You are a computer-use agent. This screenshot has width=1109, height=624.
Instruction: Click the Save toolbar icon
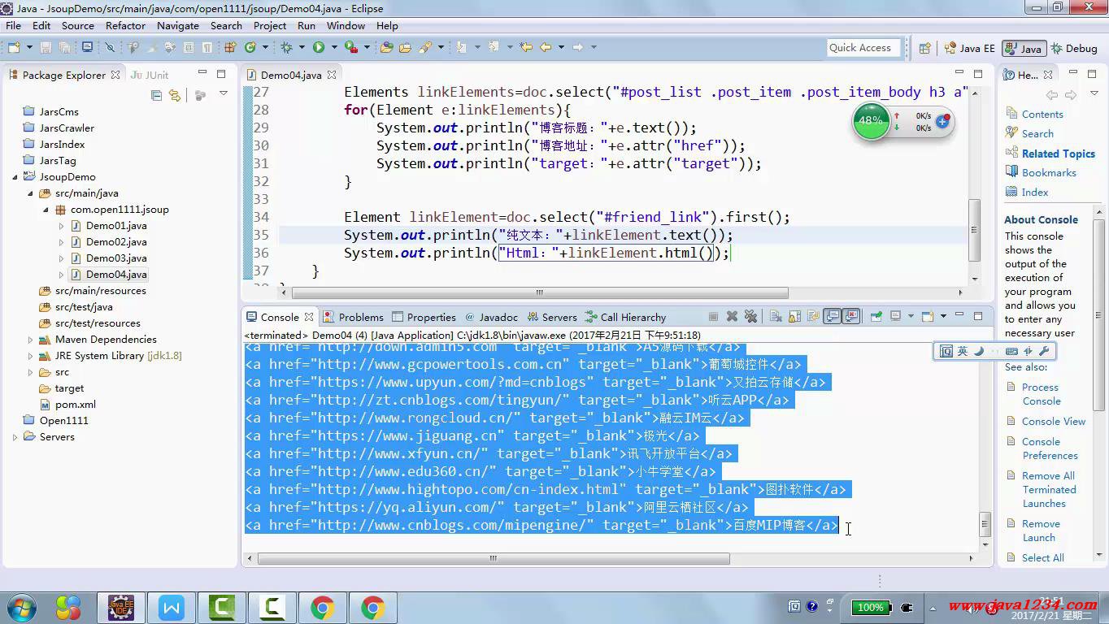click(x=46, y=47)
